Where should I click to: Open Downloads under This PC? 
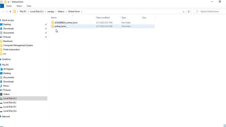click(x=8, y=81)
